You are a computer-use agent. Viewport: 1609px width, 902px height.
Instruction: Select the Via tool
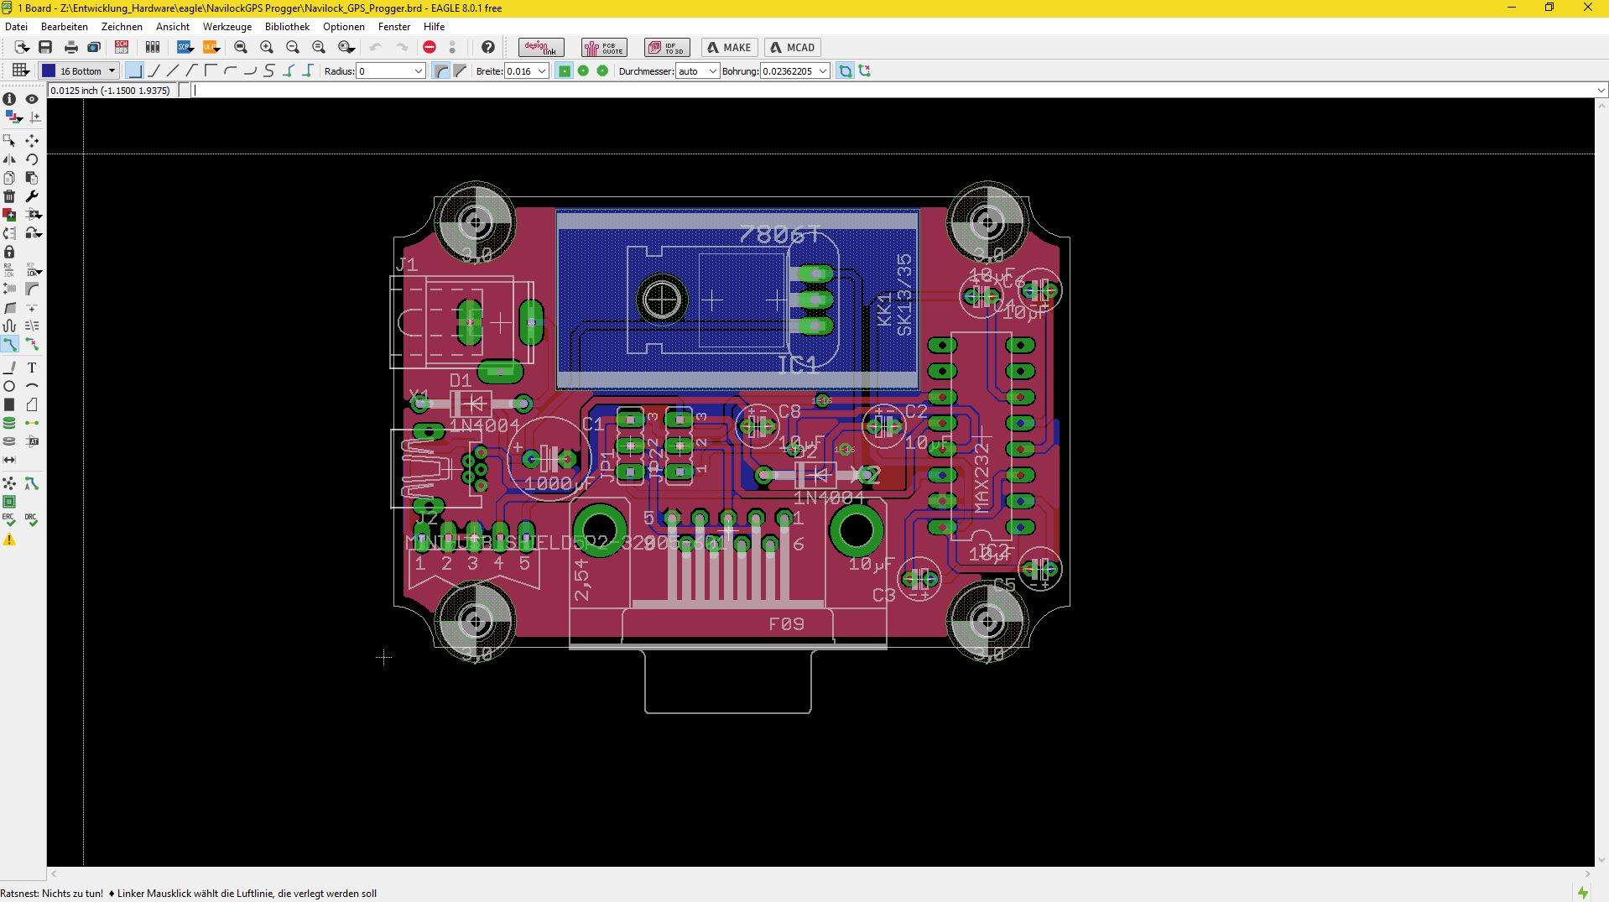coord(9,423)
